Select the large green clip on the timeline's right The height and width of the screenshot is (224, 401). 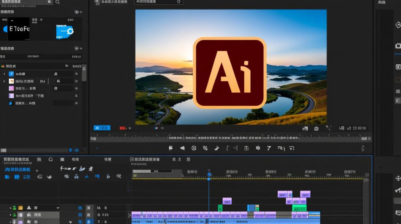(x=299, y=208)
